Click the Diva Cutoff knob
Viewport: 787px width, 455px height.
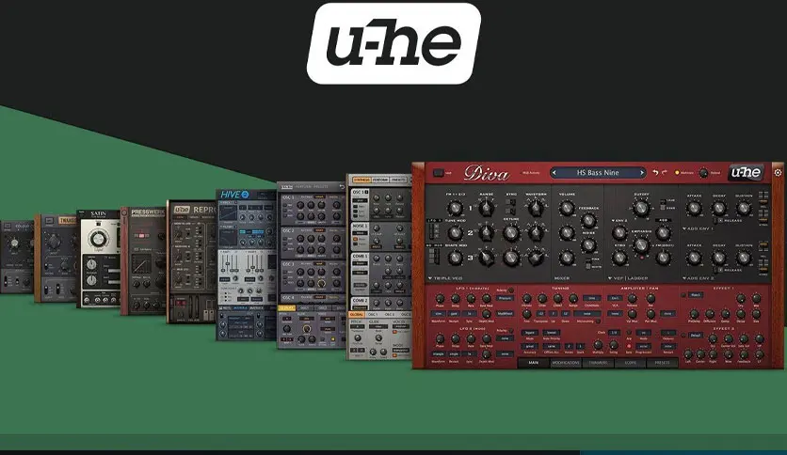tap(640, 208)
